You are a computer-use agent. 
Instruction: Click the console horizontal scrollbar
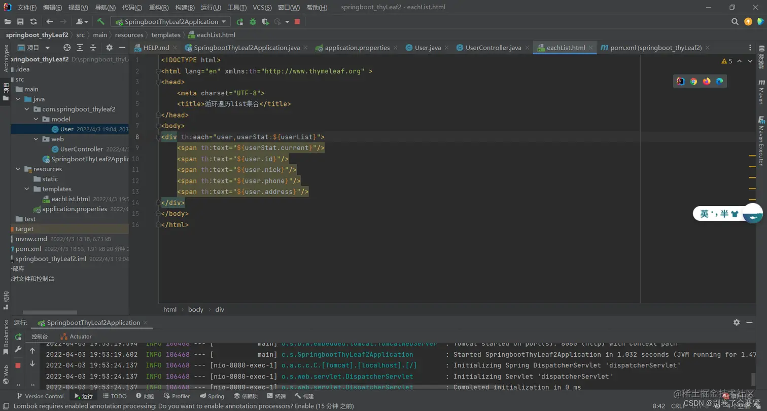pos(228,387)
